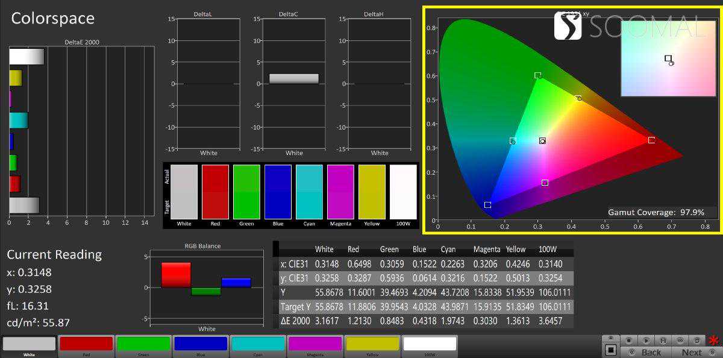Click the icon between play and infinity icons

(x=663, y=341)
